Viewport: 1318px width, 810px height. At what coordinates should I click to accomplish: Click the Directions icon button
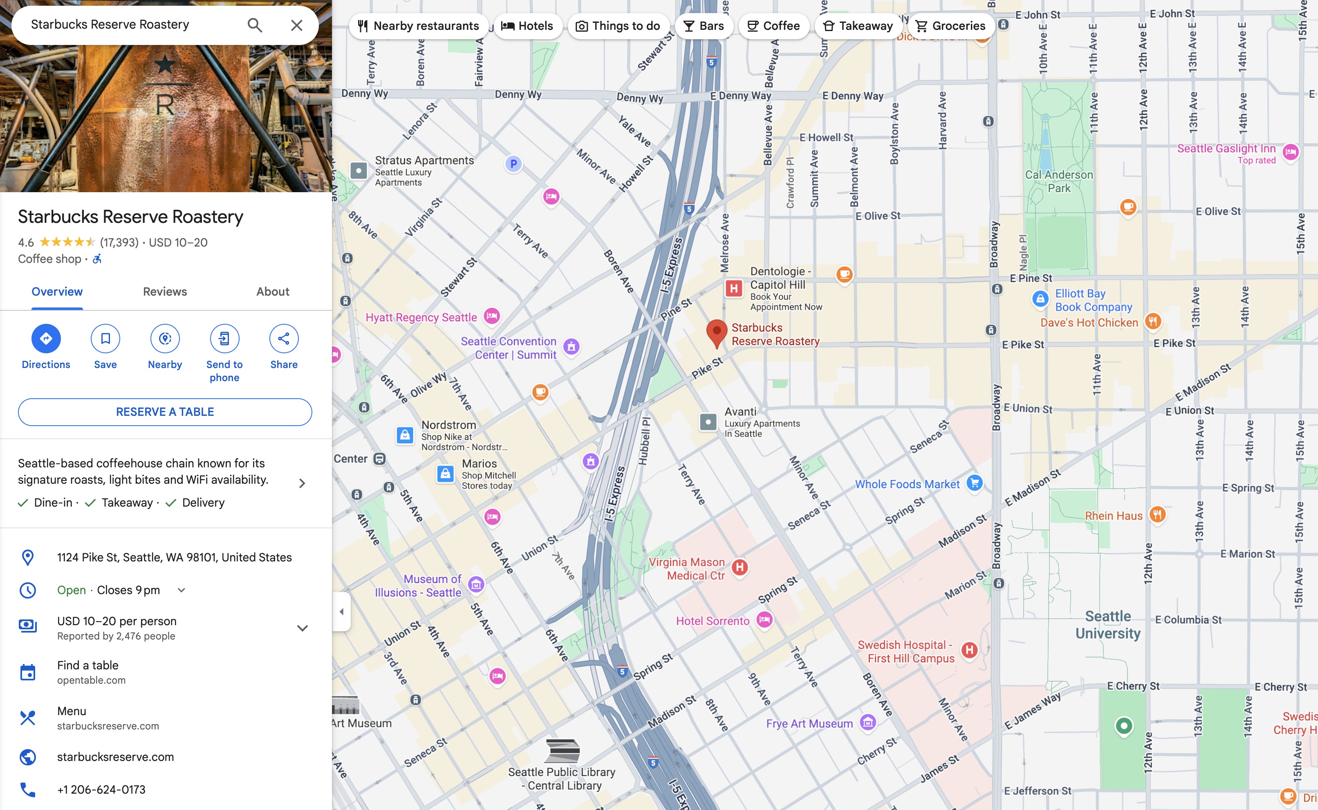tap(46, 339)
